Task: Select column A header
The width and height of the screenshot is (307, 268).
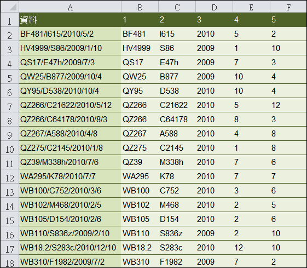Action: pyautogui.click(x=70, y=7)
